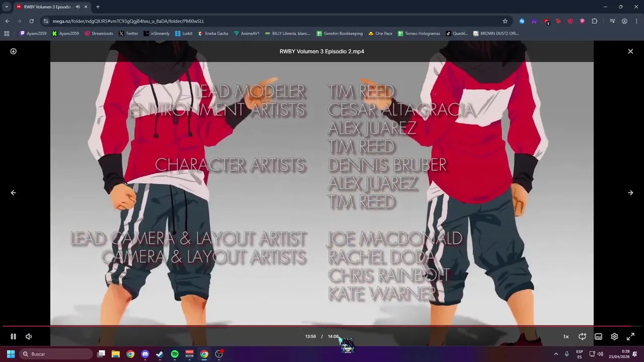This screenshot has width=644, height=362.
Task: Click the taskbar Buscar search box
Action: [x=56, y=354]
